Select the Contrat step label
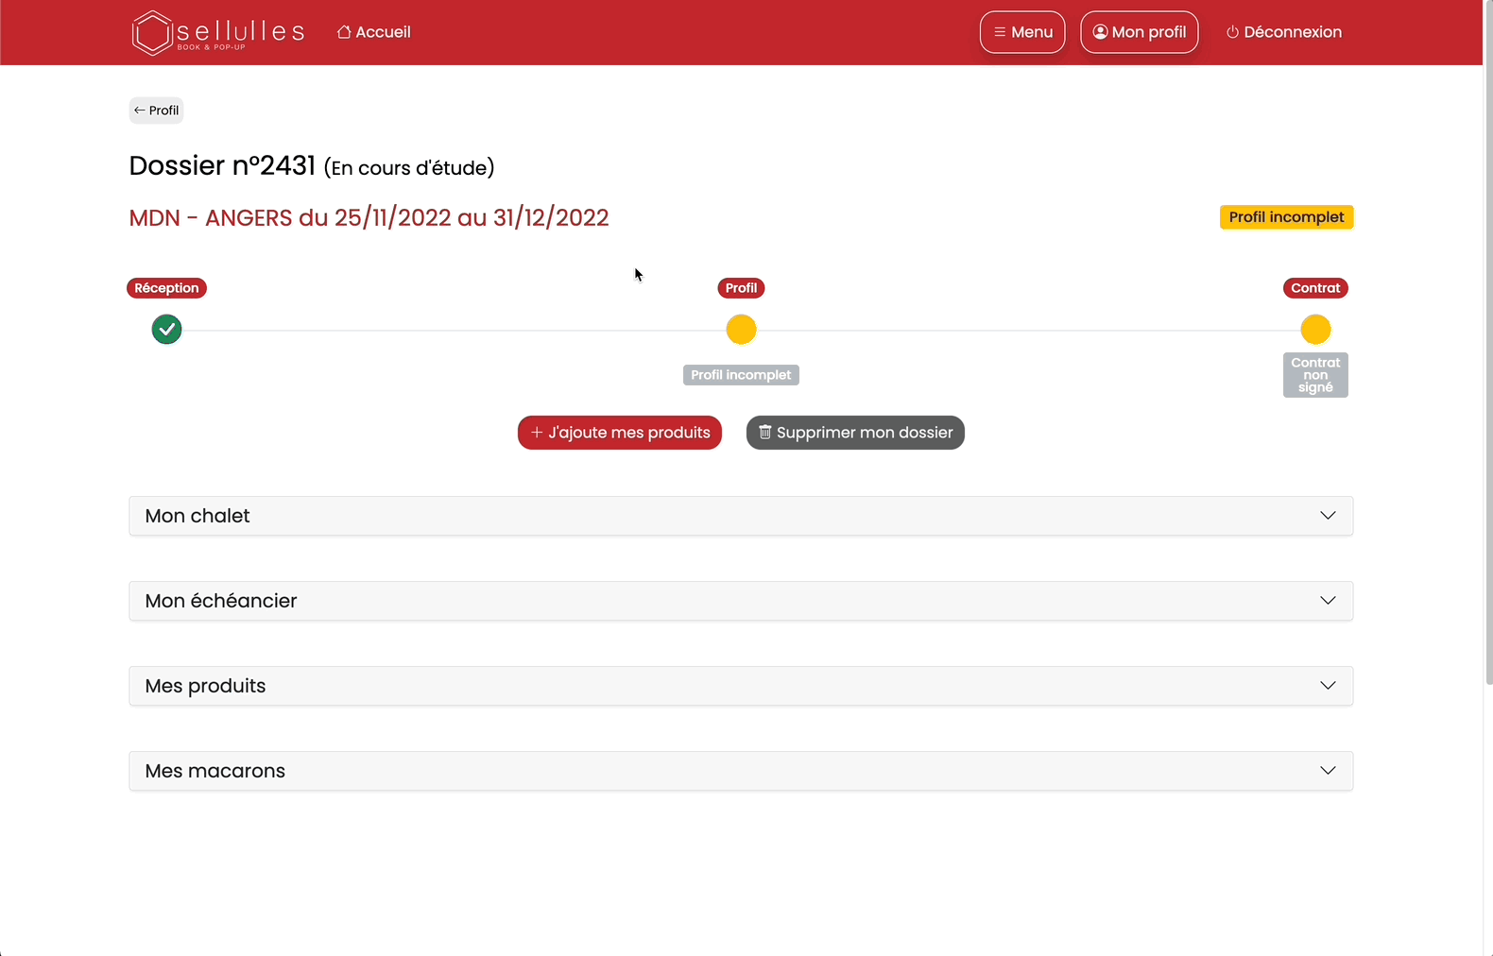1493x956 pixels. pos(1315,288)
